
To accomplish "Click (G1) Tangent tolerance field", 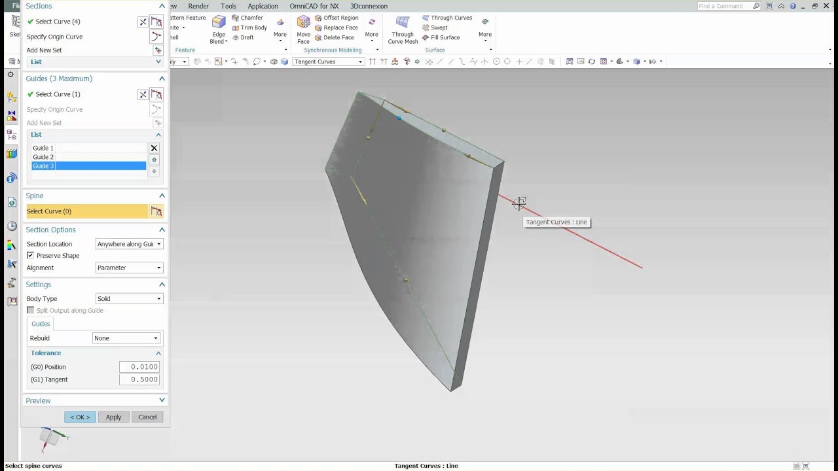I will (139, 379).
